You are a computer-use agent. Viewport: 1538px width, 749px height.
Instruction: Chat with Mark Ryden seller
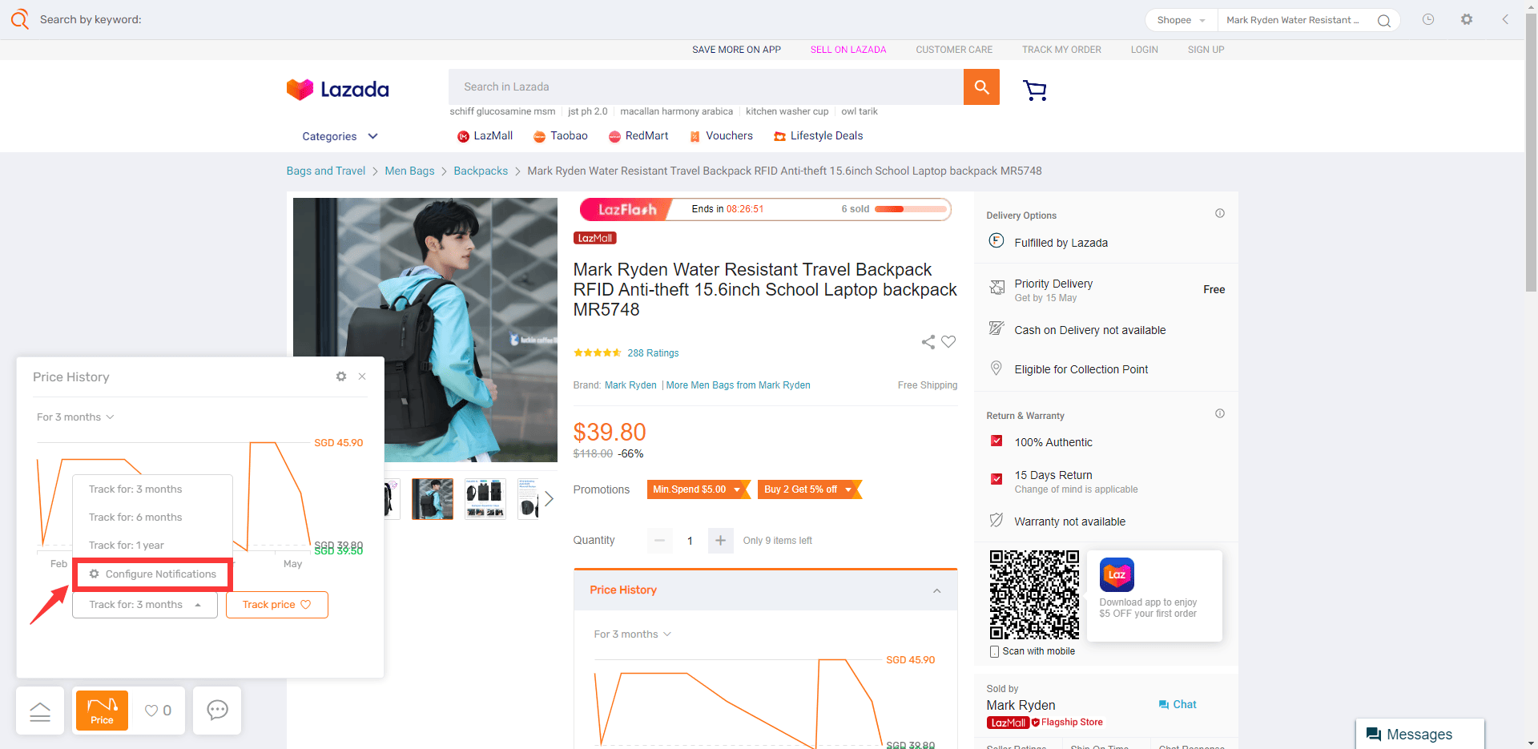click(x=1178, y=705)
